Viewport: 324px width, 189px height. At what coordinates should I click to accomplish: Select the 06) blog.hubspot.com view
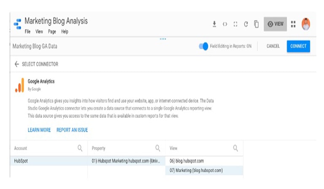[204, 161]
